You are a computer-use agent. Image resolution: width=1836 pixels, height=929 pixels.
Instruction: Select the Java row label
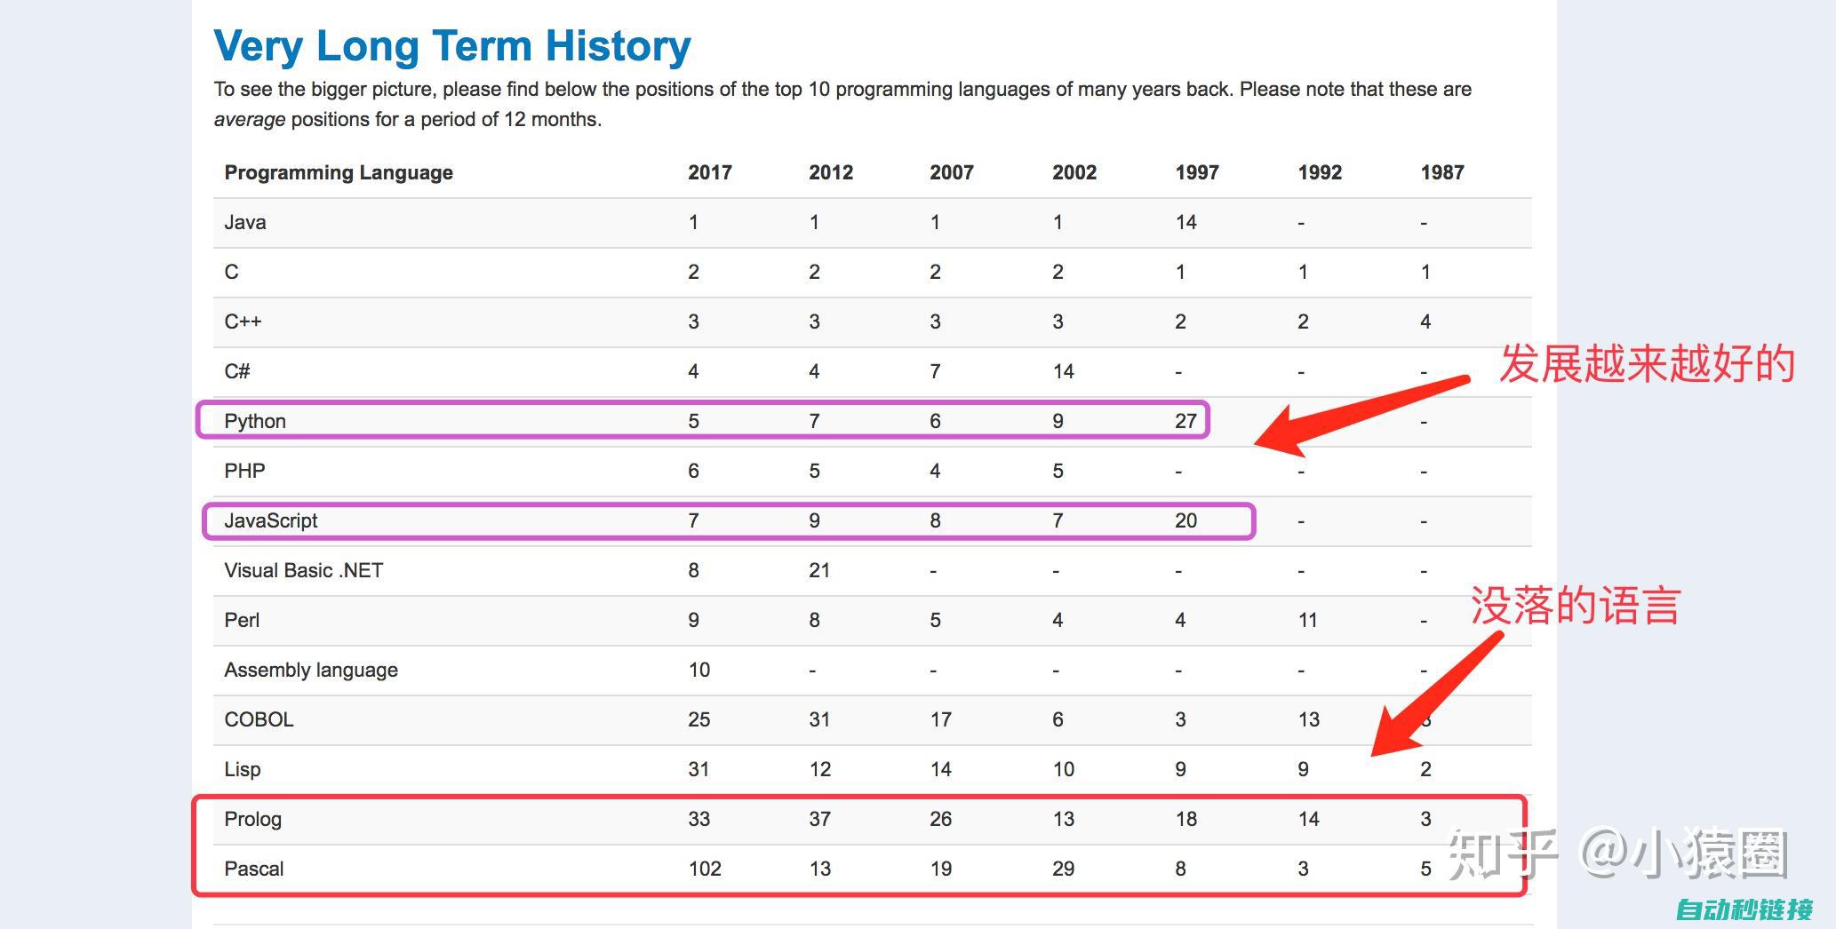[x=245, y=222]
